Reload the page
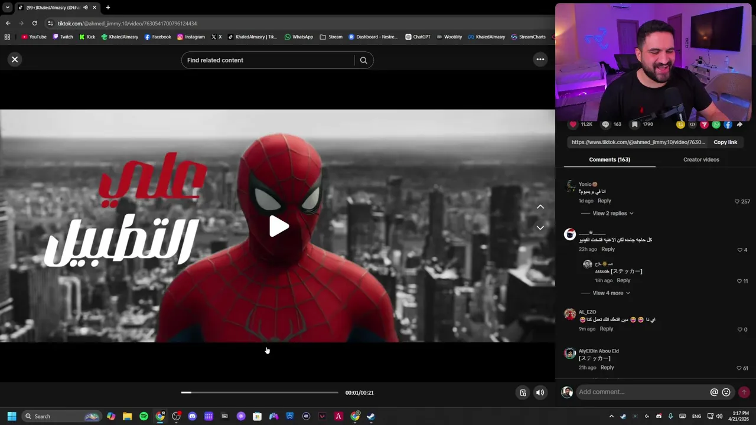The height and width of the screenshot is (425, 756). point(34,23)
